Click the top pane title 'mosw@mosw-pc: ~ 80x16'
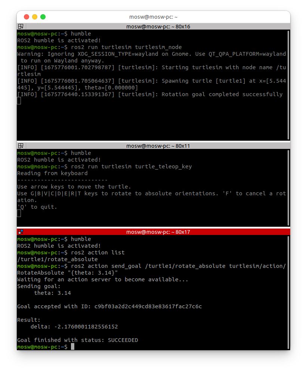The image size is (307, 373). pos(158,27)
